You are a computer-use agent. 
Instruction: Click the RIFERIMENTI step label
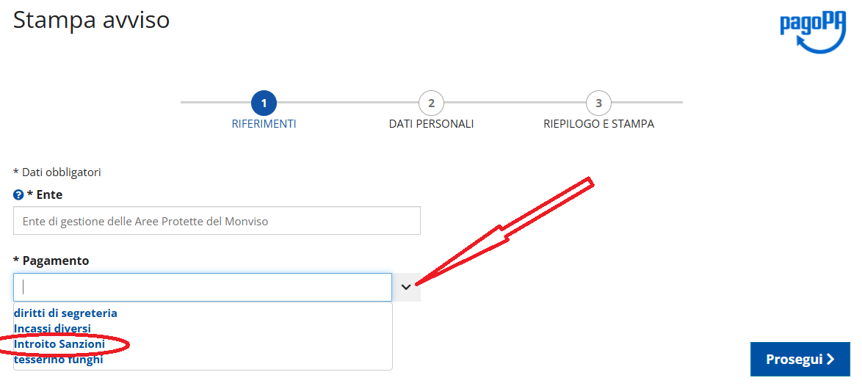264,124
